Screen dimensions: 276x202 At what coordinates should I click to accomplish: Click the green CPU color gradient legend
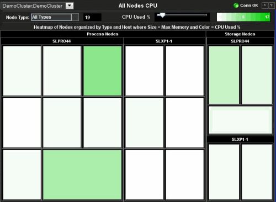coord(243,17)
